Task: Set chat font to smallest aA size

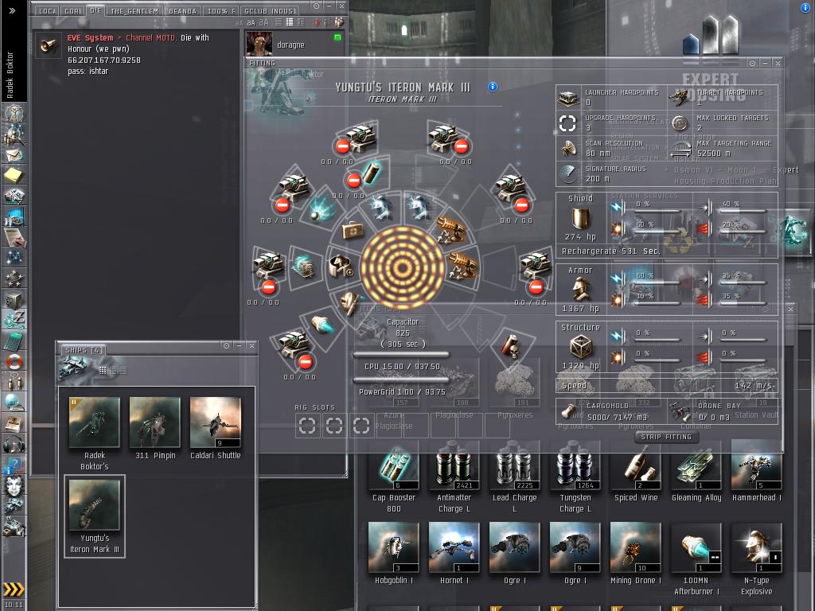Action: point(239,23)
